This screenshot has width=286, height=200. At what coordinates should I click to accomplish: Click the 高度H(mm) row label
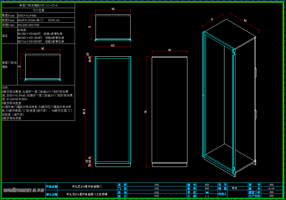coord(9,16)
